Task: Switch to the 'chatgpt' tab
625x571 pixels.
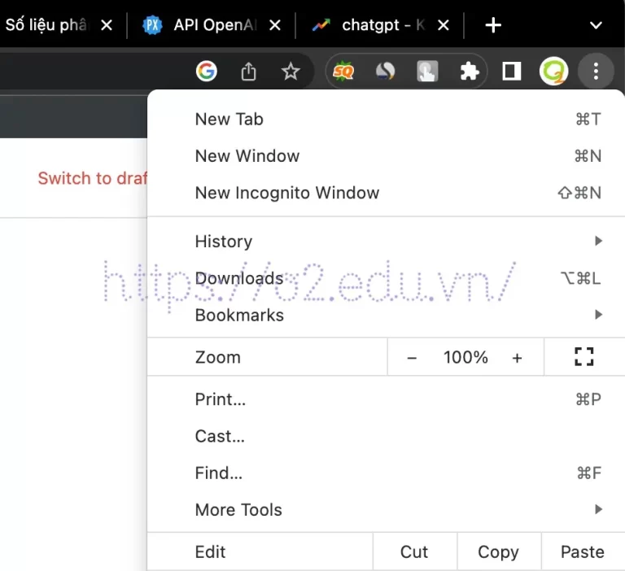Action: [x=379, y=25]
